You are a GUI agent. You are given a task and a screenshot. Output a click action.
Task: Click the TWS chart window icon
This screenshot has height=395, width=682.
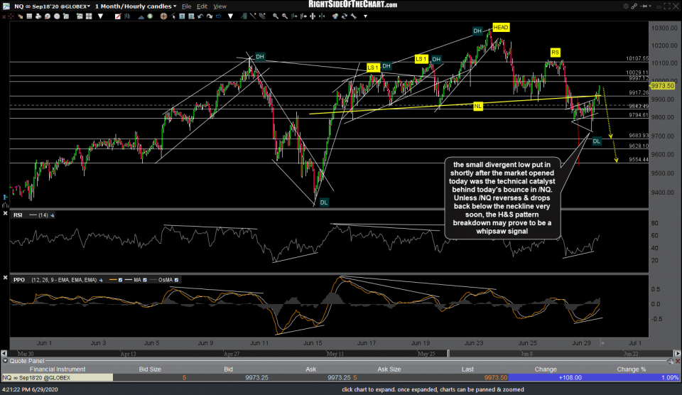(x=6, y=6)
